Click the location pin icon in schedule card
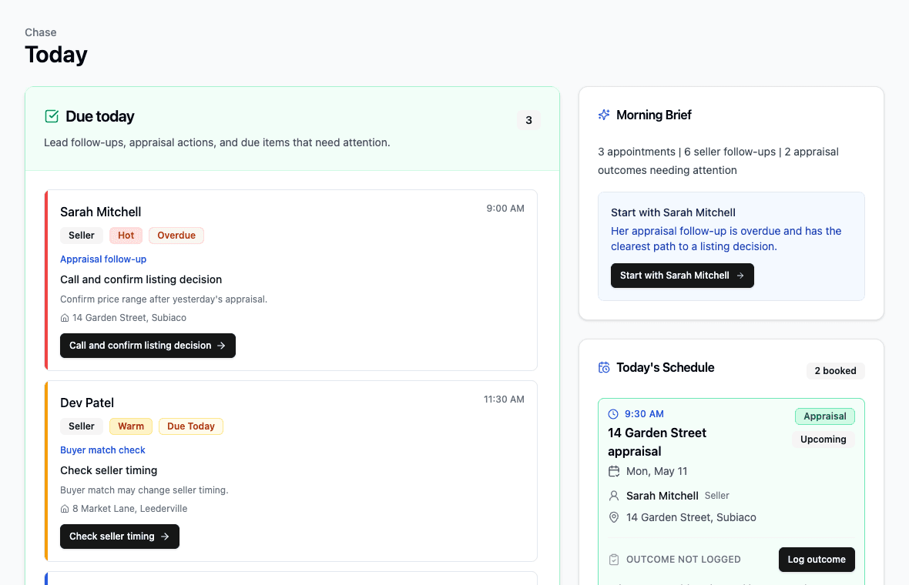 coord(614,517)
